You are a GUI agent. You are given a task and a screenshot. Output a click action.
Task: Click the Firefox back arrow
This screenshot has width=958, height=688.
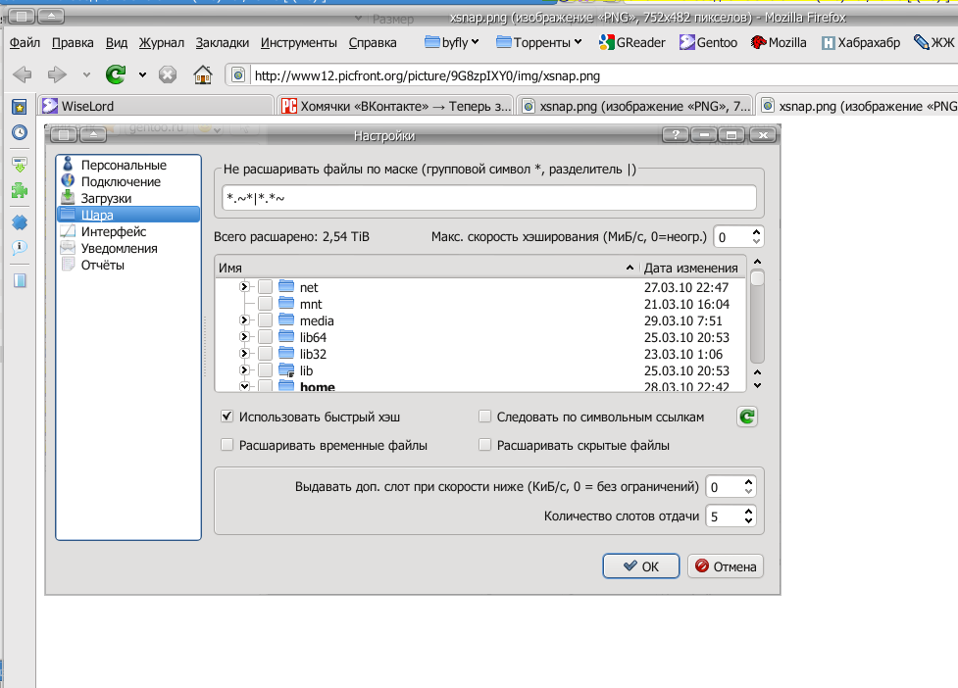tap(23, 75)
